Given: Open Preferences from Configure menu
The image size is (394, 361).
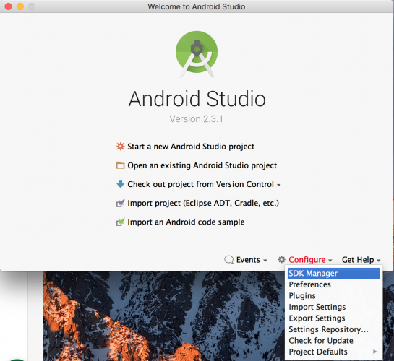Looking at the screenshot, I should (333, 284).
